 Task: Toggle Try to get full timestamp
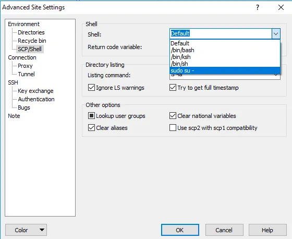[173, 88]
